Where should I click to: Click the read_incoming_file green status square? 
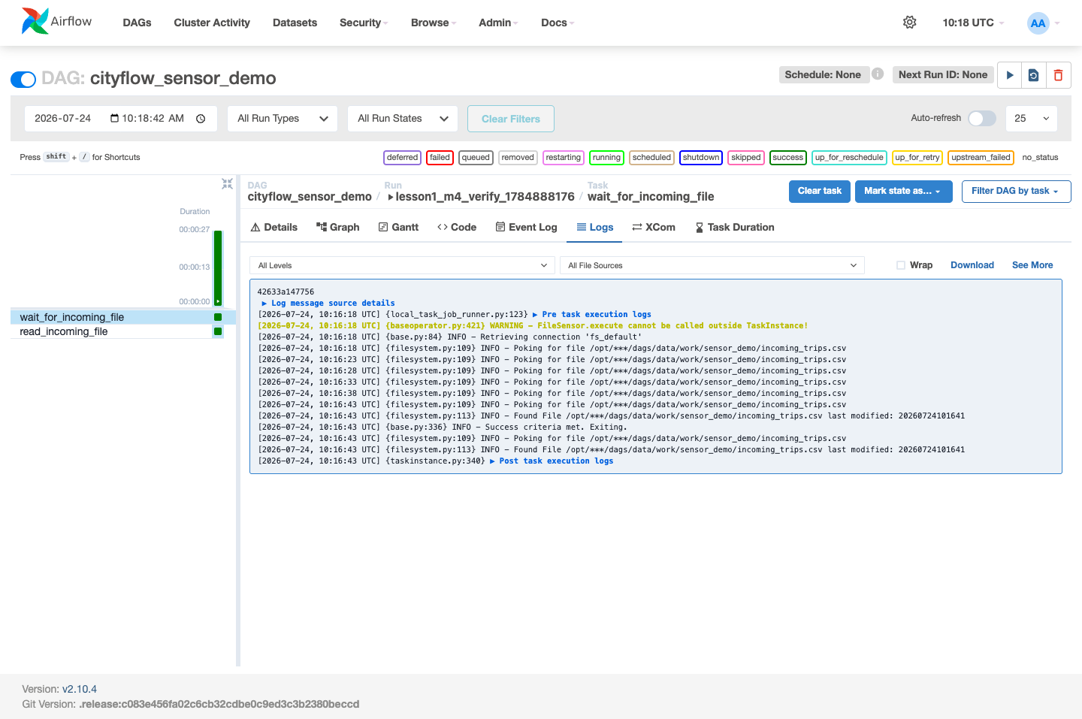point(218,331)
